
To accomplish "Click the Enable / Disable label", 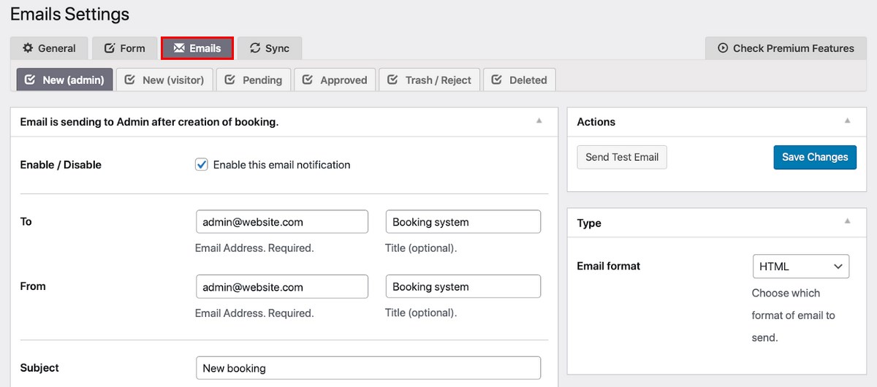I will click(61, 165).
